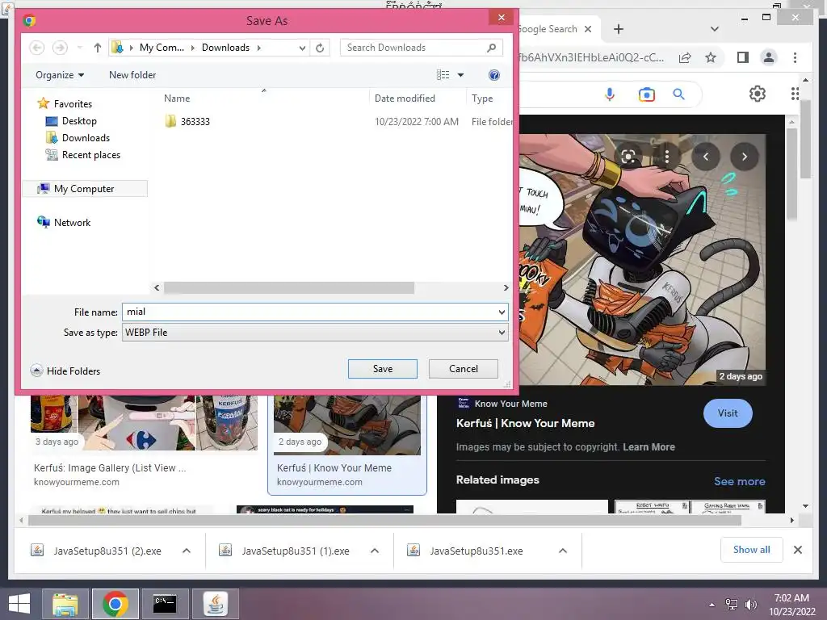The height and width of the screenshot is (620, 827).
Task: Click the Back arrow in Save As dialog
Action: [x=37, y=48]
